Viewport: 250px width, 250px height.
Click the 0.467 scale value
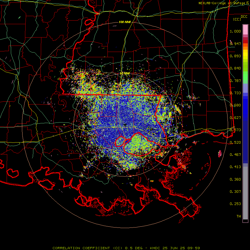click(x=235, y=155)
